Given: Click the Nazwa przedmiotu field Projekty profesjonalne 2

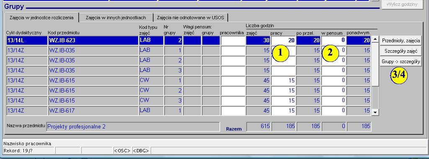Looking at the screenshot, I should click(x=133, y=126).
